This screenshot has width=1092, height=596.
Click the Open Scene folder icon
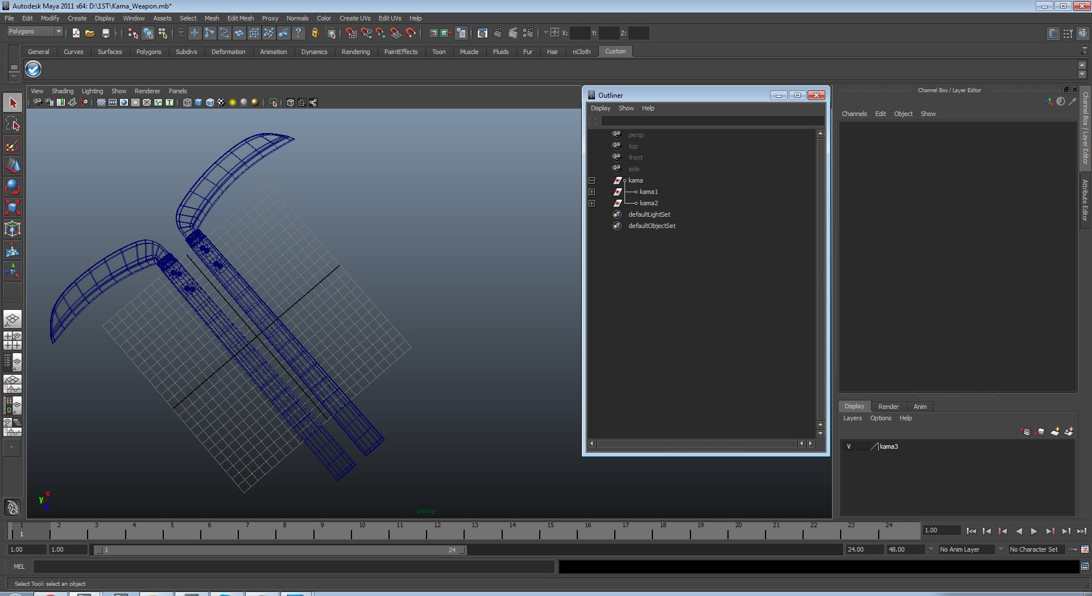point(90,33)
